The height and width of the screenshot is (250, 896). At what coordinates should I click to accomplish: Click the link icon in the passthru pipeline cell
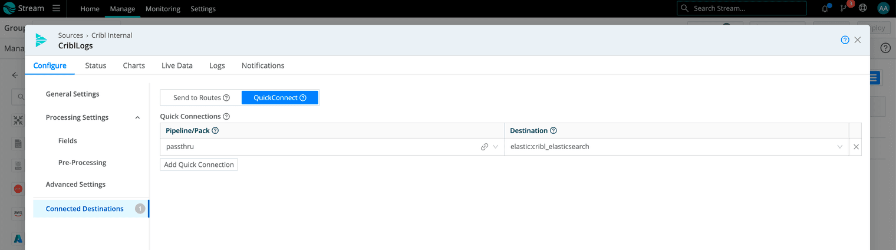[x=485, y=147]
